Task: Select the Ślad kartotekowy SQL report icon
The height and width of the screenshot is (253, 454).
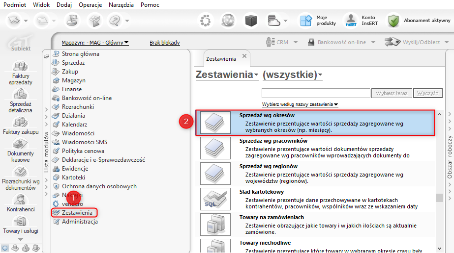Action: (215, 199)
